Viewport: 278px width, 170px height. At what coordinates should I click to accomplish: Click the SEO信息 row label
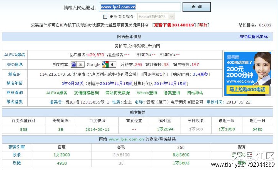(x=15, y=64)
